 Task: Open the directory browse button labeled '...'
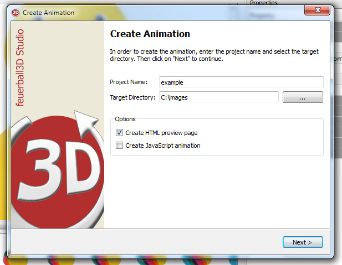tap(303, 97)
